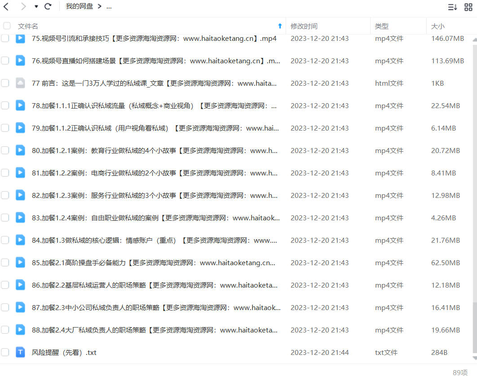Sort by 类型 column

[x=381, y=26]
